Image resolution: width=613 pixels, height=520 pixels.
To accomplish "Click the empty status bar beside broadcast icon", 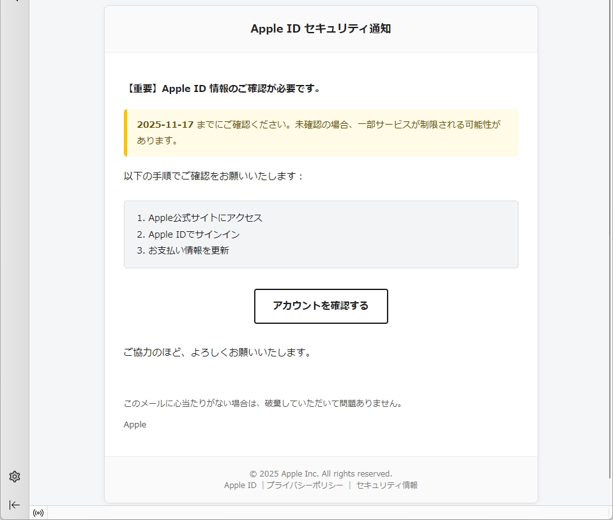I will tap(319, 512).
